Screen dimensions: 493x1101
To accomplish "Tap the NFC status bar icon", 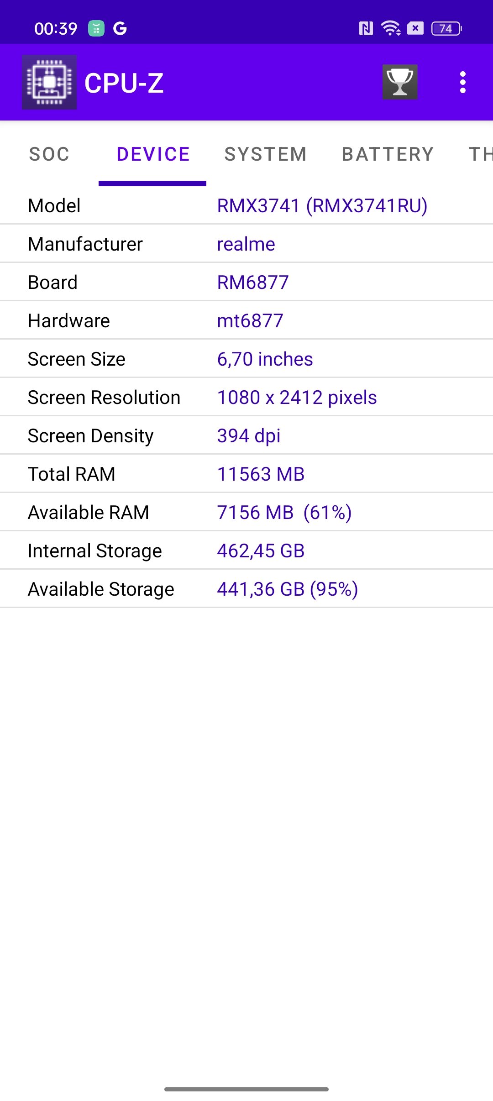I will 366,28.
